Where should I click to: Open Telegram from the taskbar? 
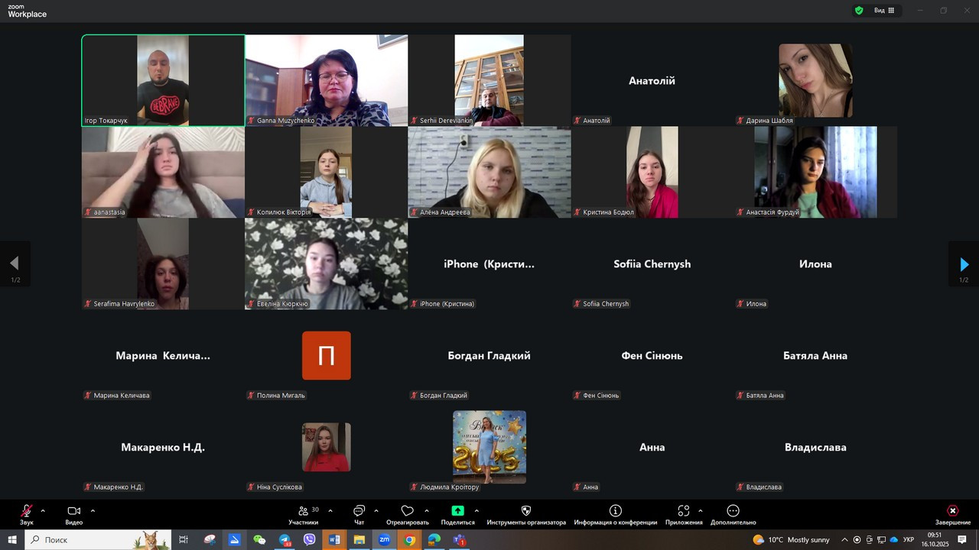285,539
